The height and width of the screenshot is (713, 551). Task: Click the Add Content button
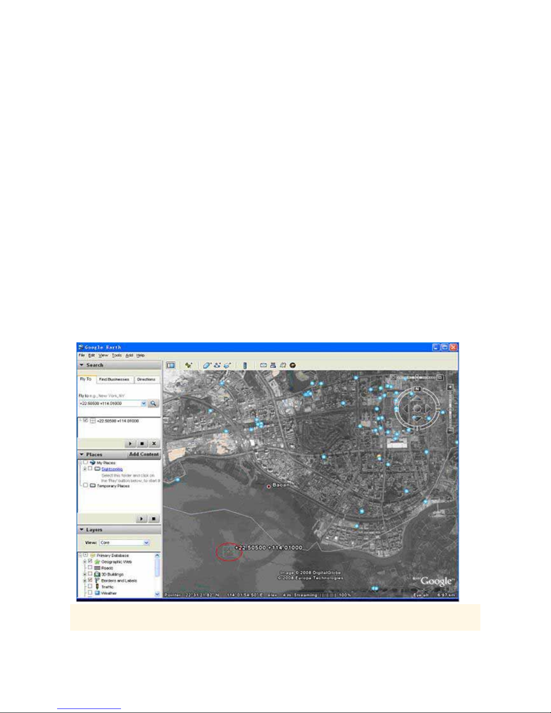pyautogui.click(x=144, y=454)
